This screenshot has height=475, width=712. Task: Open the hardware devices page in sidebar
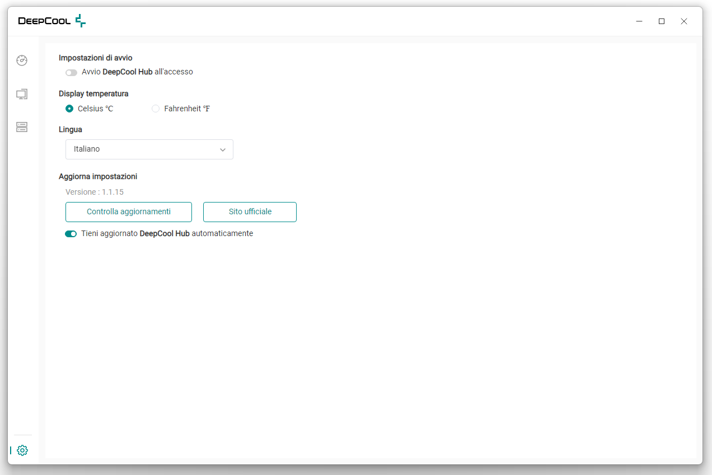click(22, 127)
